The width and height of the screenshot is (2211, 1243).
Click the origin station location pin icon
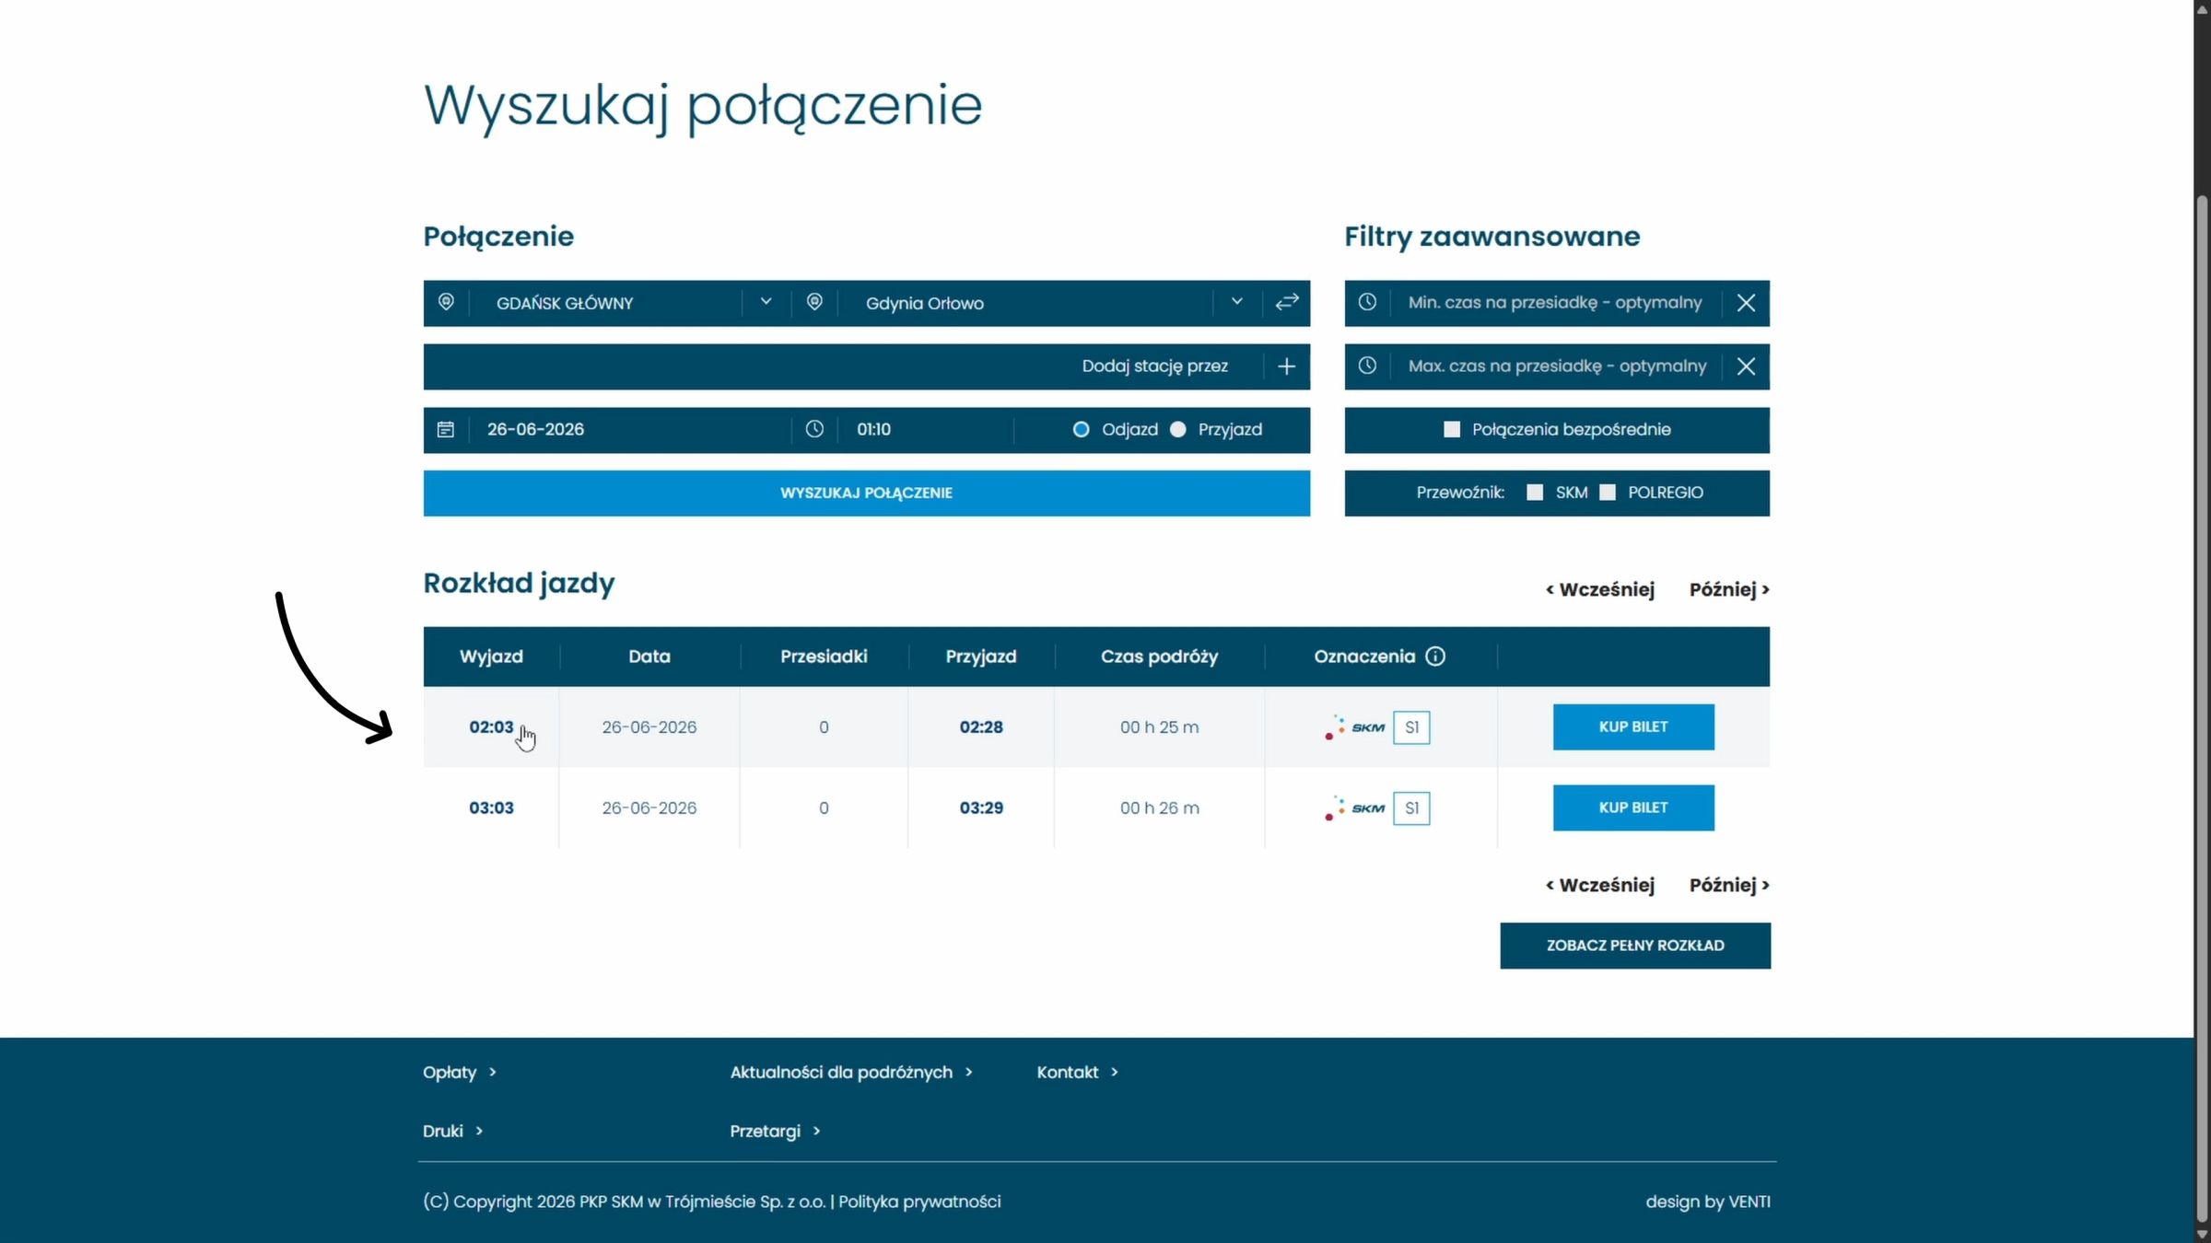tap(446, 302)
